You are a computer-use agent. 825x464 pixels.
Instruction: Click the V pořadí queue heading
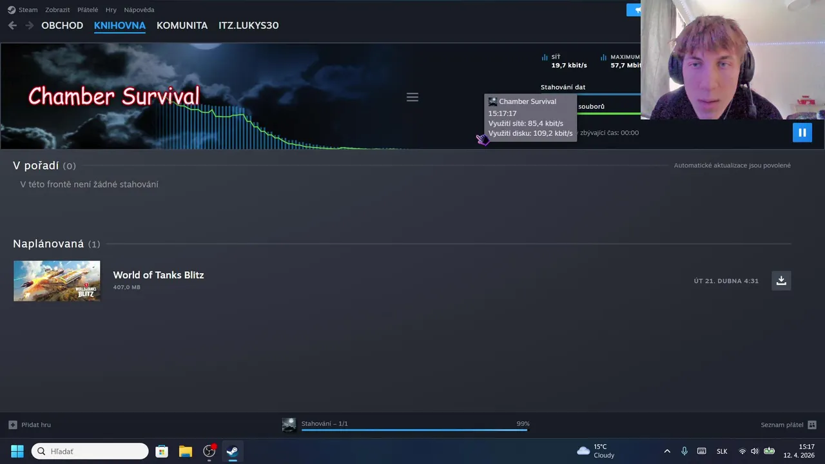(x=44, y=166)
